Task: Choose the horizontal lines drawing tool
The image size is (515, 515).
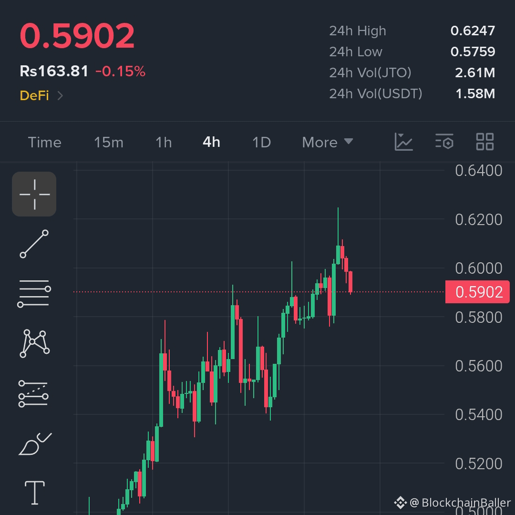Action: click(x=34, y=293)
